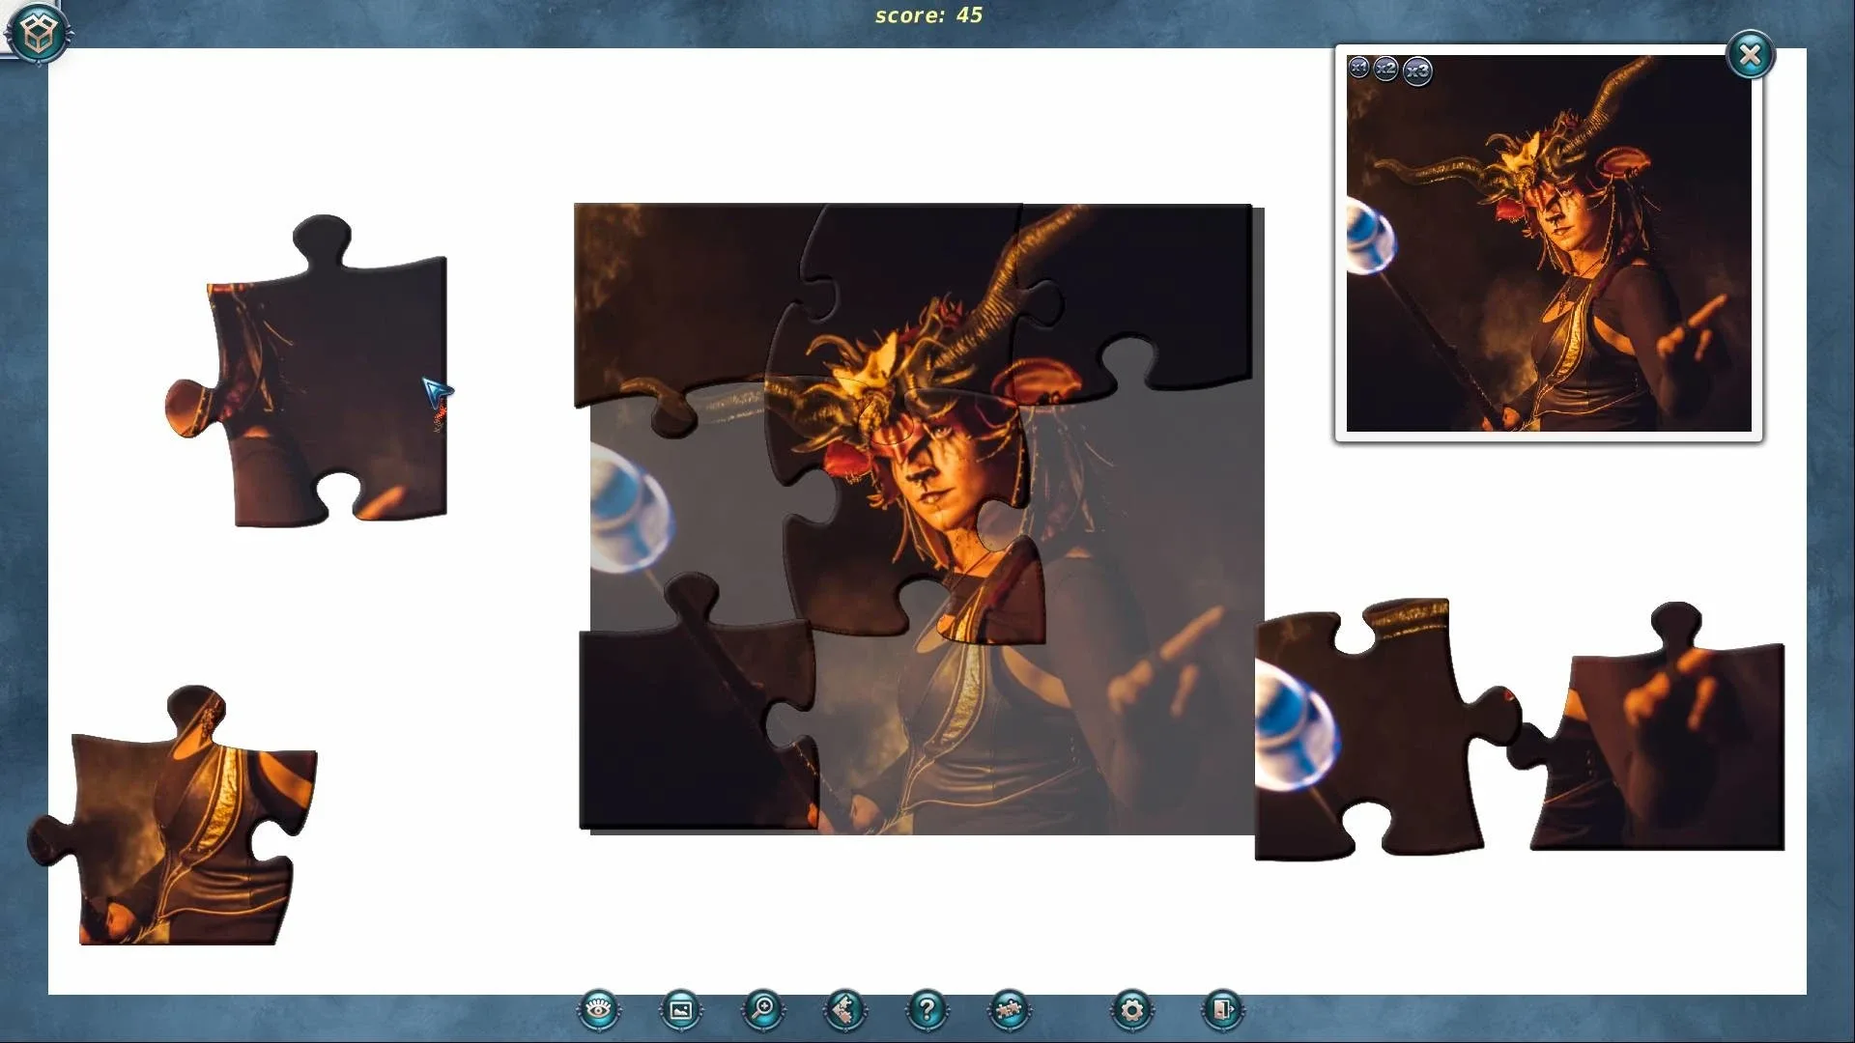Click the picture preview icon
The image size is (1855, 1043).
[x=680, y=1010]
